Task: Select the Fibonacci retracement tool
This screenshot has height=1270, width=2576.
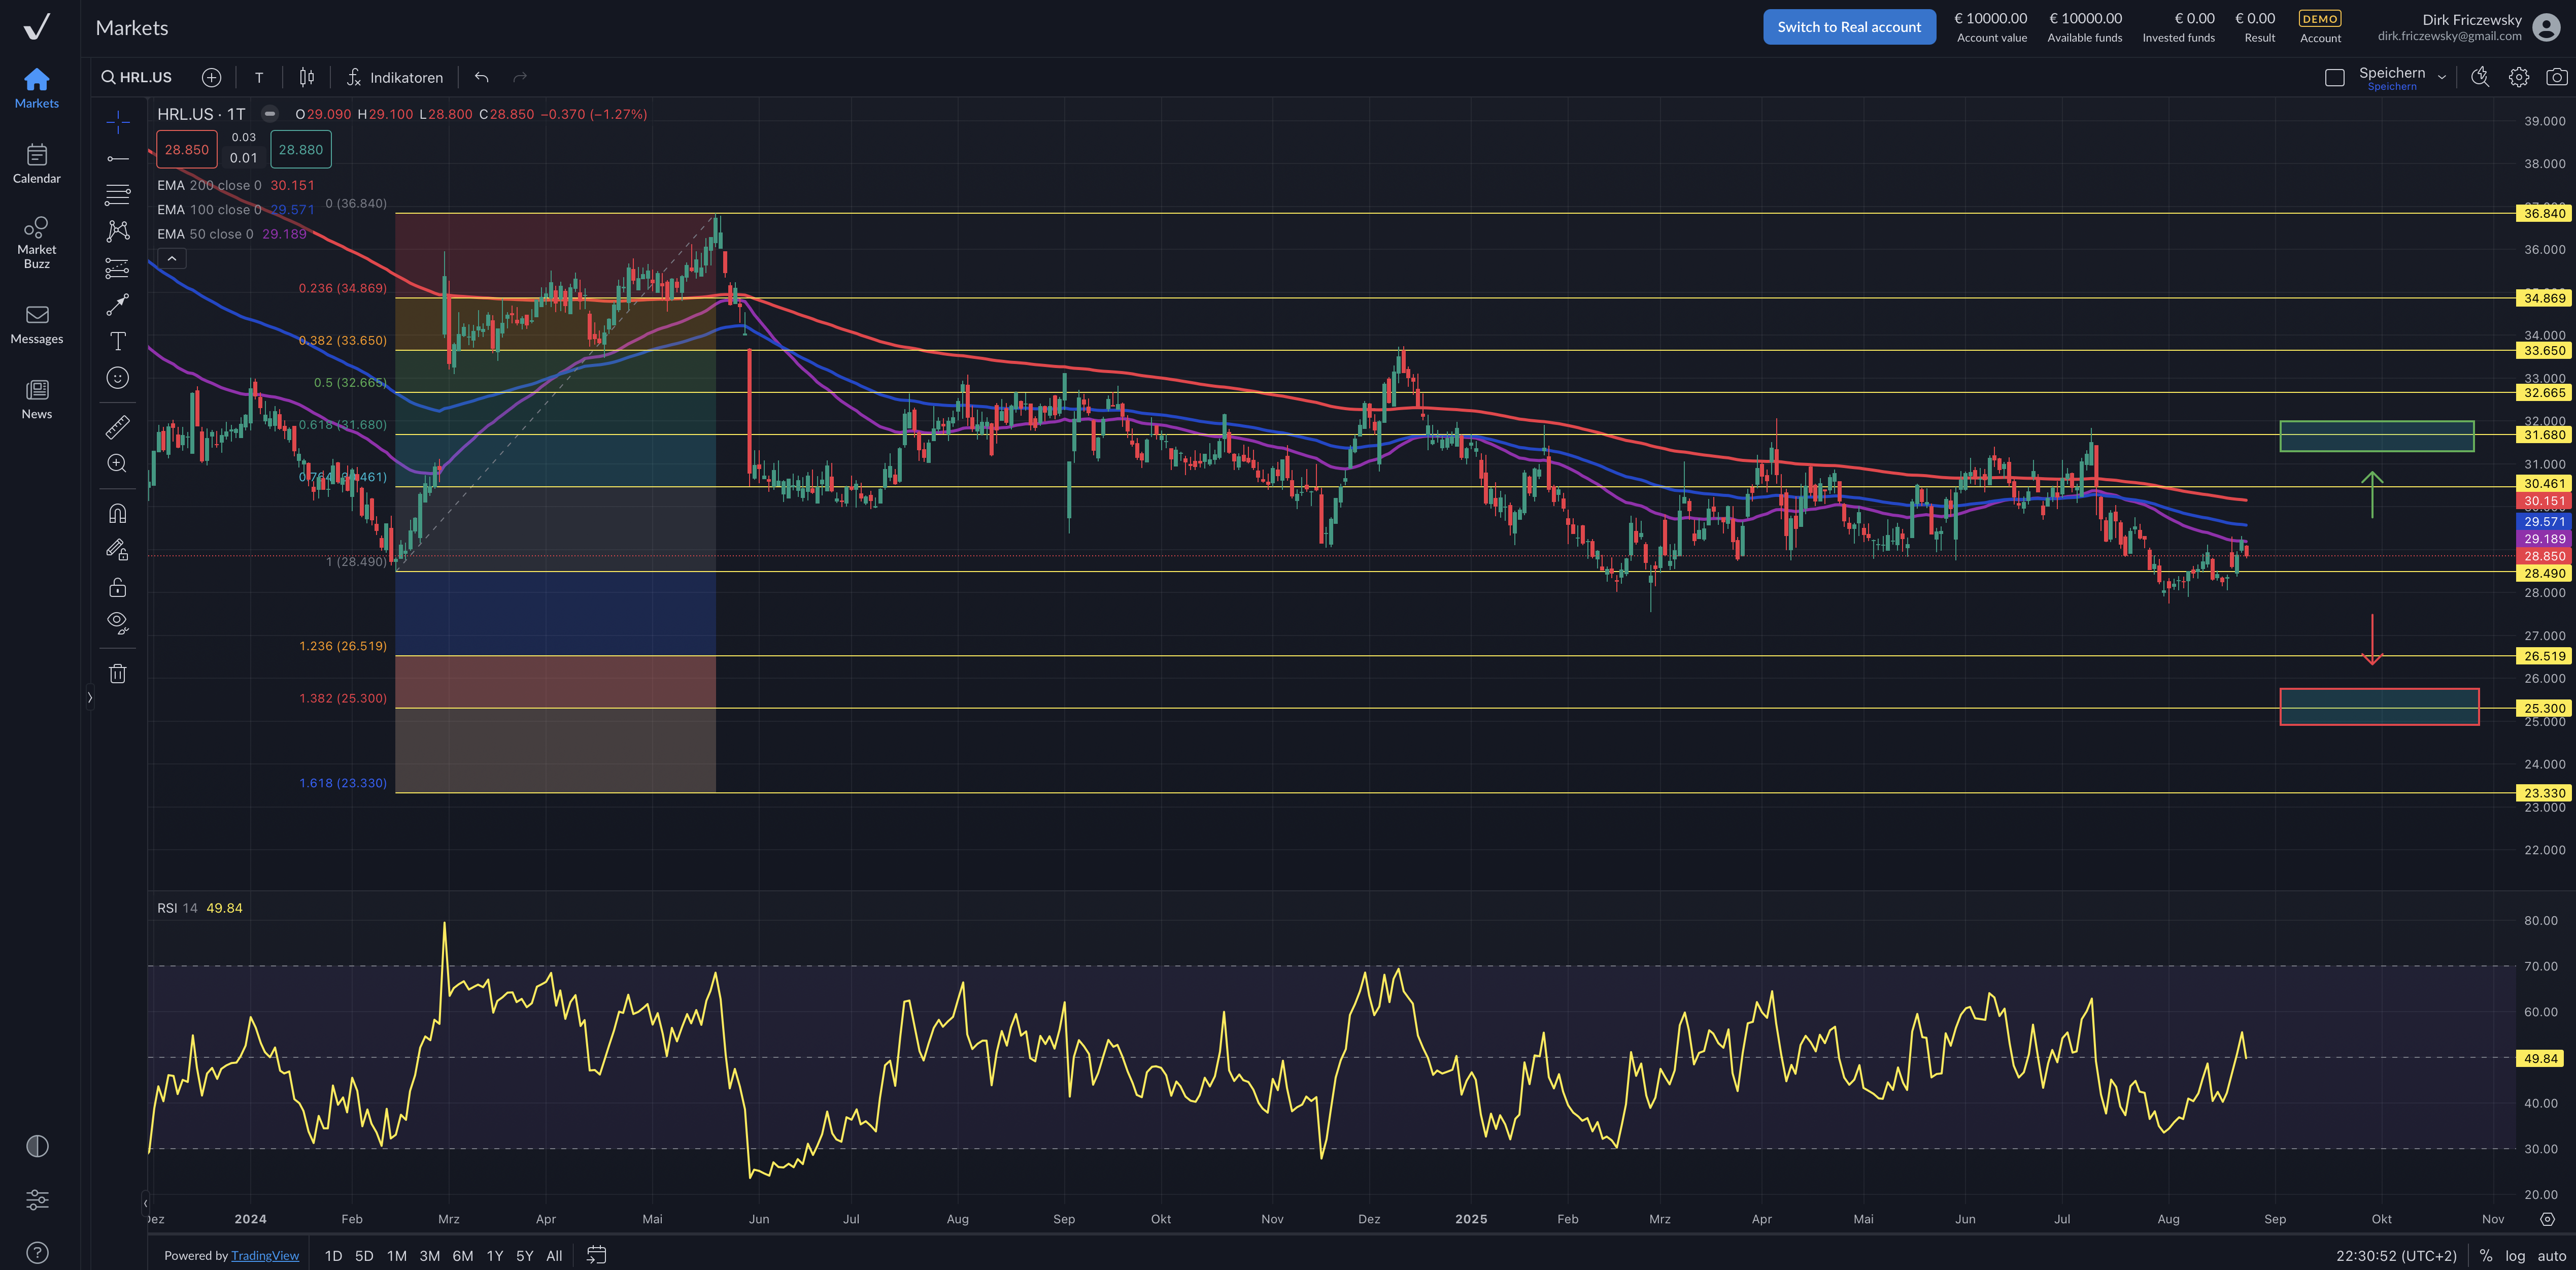Action: tap(117, 194)
